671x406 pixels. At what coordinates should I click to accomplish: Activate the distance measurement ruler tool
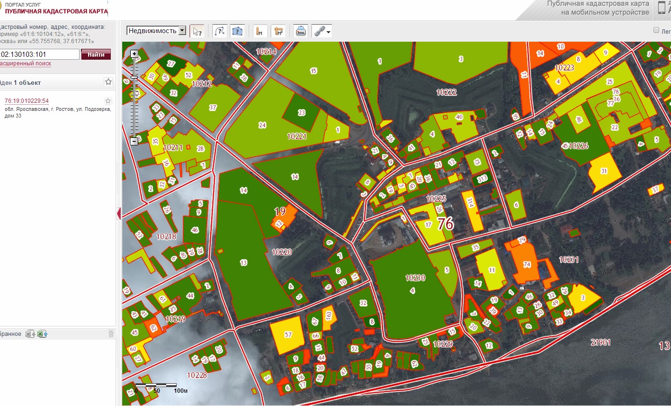259,31
